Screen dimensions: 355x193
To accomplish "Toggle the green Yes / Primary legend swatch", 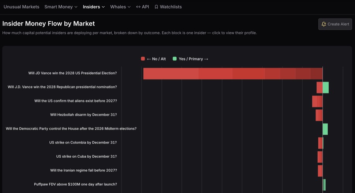I will [175, 59].
